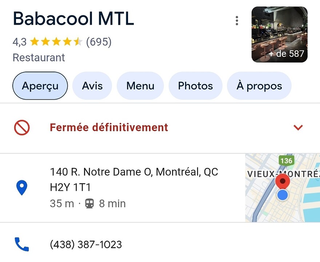Click the green route 136 badge
Viewport: 320px width, 262px height.
click(x=286, y=161)
